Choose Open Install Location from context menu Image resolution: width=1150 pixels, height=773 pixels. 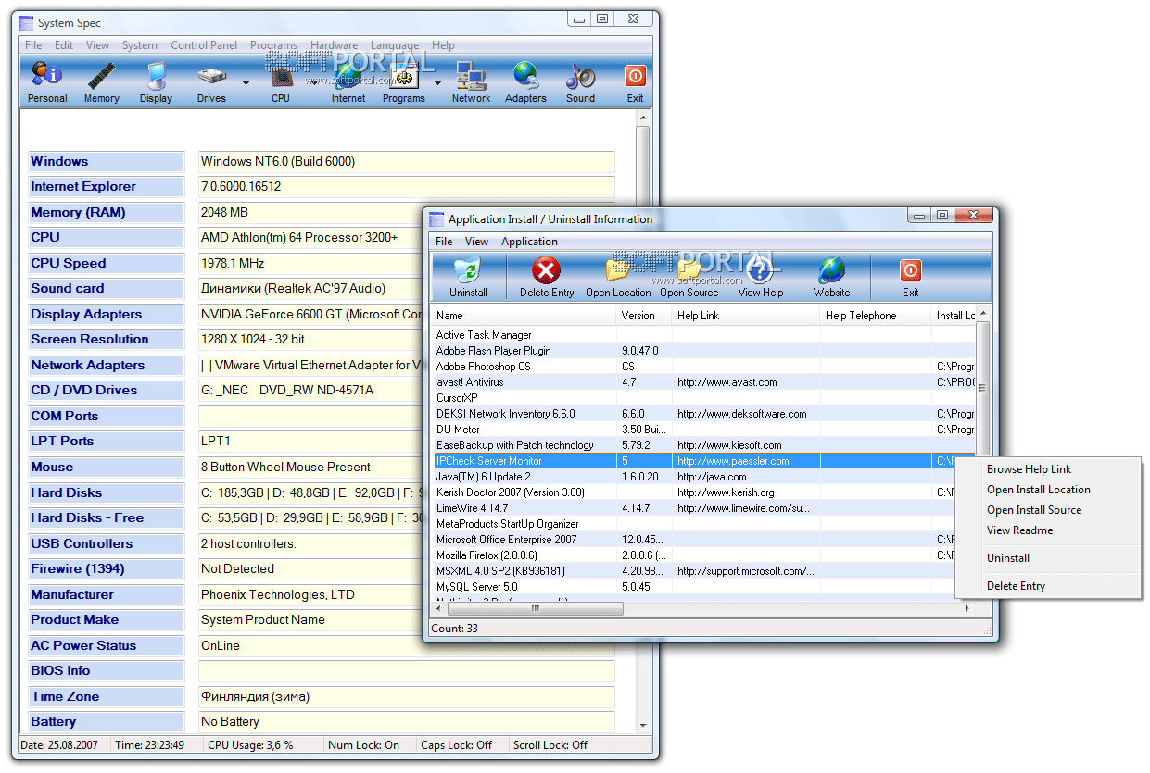coord(1038,490)
